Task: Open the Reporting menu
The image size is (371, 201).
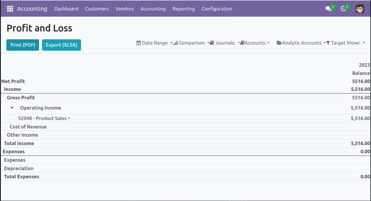Action: [184, 9]
